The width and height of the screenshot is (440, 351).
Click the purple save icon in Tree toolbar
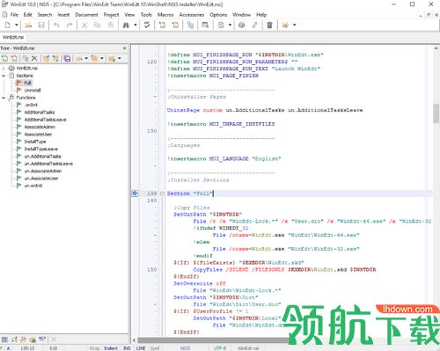[67, 58]
